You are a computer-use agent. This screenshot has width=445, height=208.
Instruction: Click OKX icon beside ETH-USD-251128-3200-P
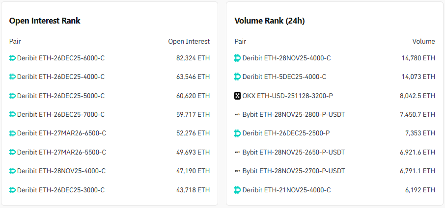(x=238, y=96)
